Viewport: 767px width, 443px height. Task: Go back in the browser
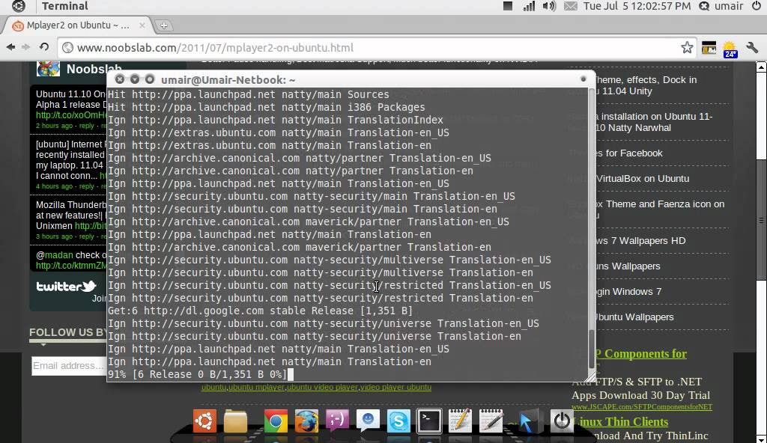point(10,47)
